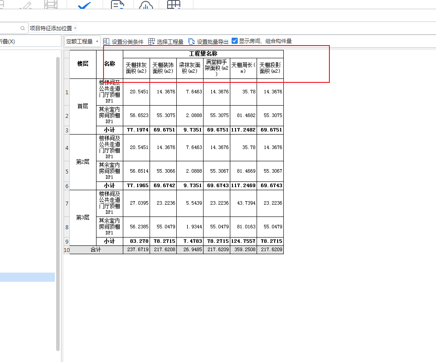436x362 pixels.
Task: Click the left panel vertical scrollbar
Action: pos(58,204)
